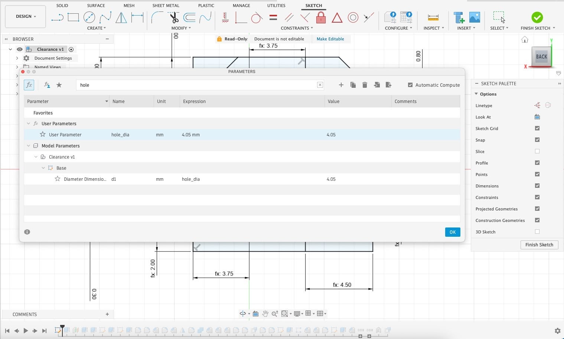Toggle Automatic Compute checkbox
The width and height of the screenshot is (564, 339).
pos(410,85)
